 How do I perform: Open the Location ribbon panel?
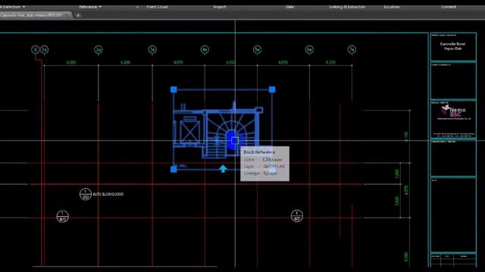coord(392,7)
